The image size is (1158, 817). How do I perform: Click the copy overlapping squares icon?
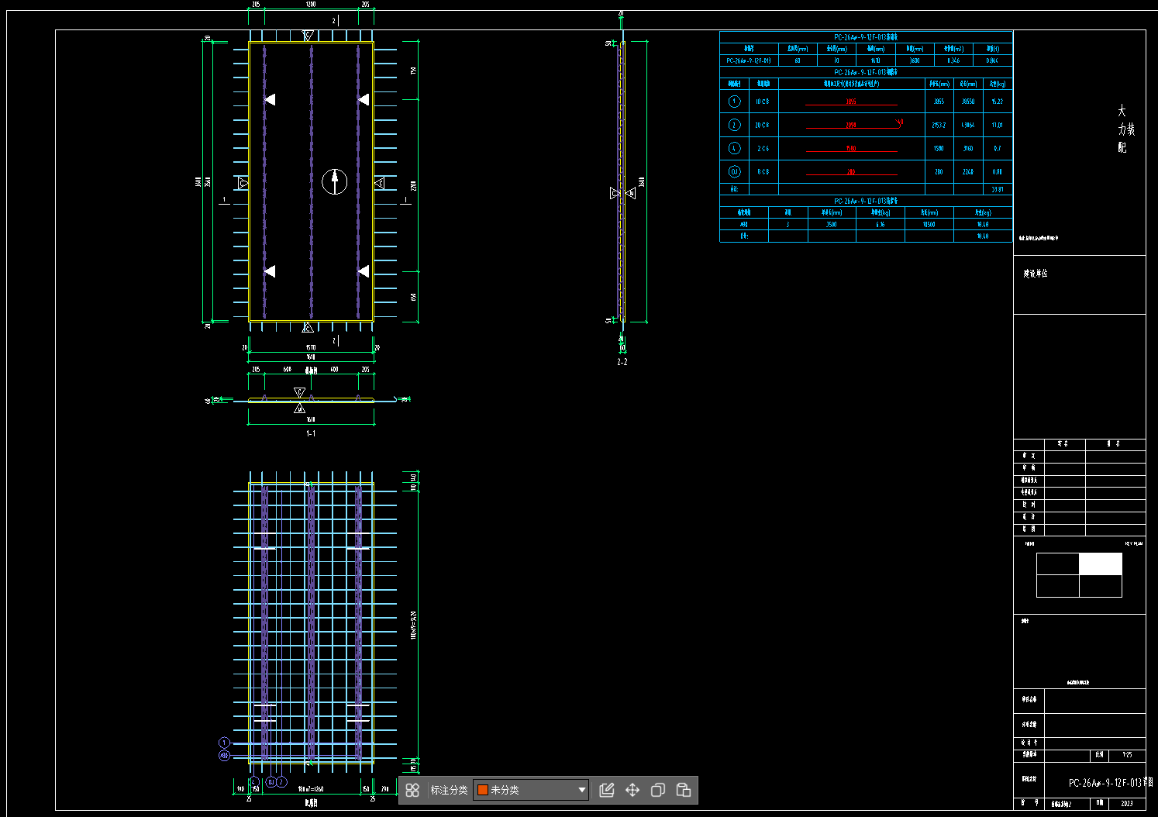pos(658,790)
